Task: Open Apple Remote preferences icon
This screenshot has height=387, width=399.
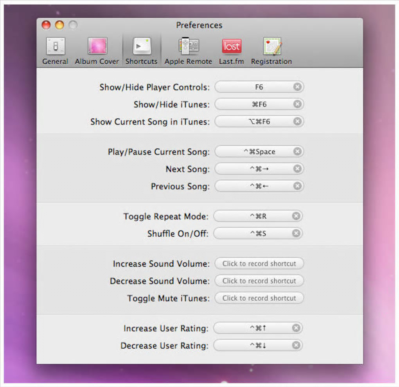Action: tap(188, 47)
